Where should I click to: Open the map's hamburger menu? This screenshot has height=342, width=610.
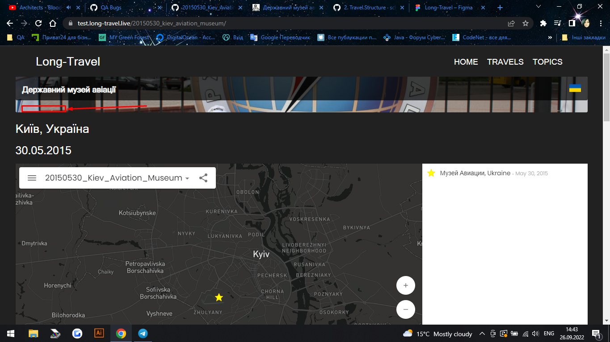click(32, 177)
